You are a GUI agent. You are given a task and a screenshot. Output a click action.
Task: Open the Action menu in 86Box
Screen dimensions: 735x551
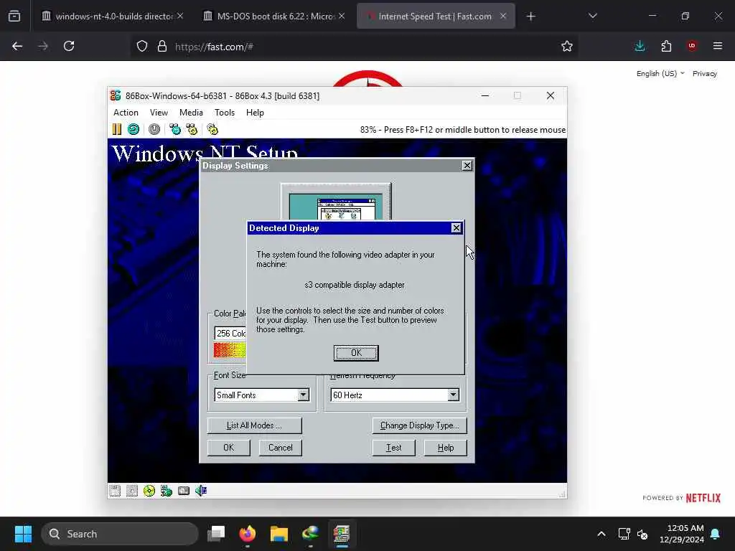click(x=126, y=113)
